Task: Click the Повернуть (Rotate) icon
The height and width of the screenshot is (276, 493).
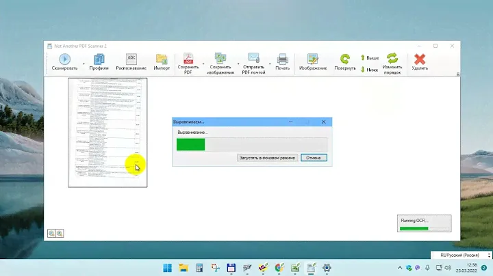Action: tap(345, 59)
